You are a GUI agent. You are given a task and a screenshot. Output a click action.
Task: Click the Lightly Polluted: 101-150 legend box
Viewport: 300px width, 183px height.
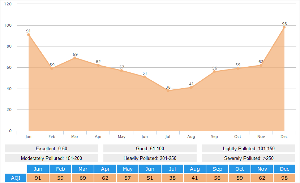249,148
